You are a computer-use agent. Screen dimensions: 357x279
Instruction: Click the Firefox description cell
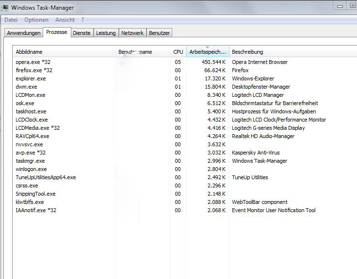coord(240,70)
